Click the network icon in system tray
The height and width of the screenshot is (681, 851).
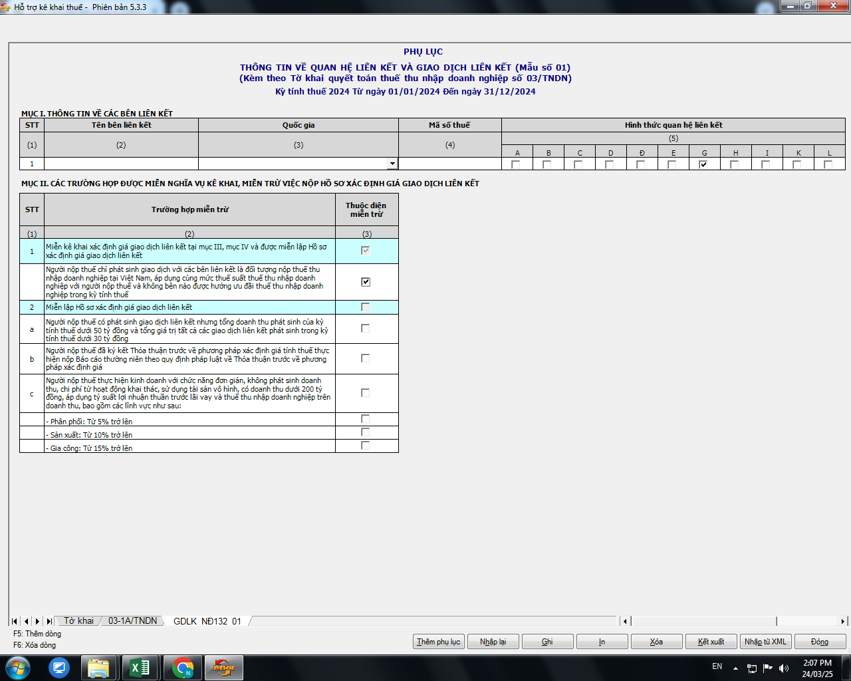coord(752,668)
